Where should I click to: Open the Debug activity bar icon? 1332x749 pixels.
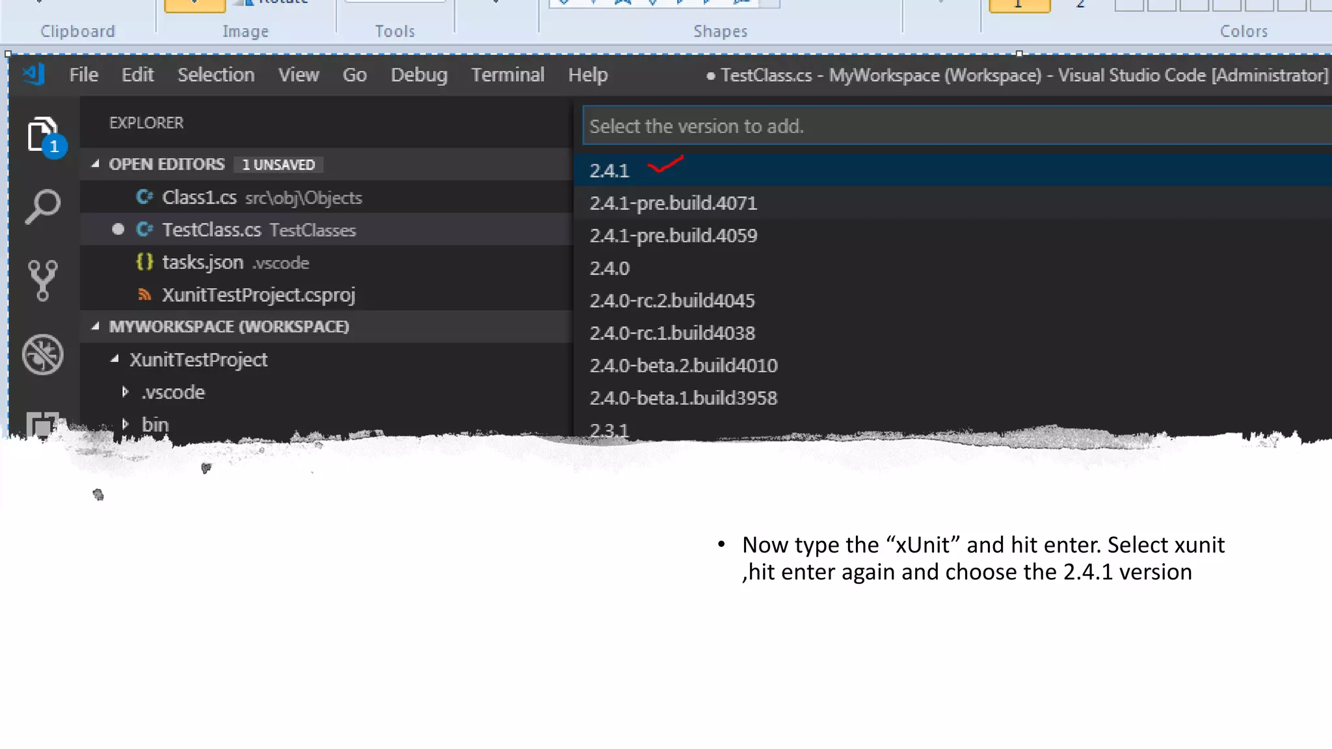(43, 354)
